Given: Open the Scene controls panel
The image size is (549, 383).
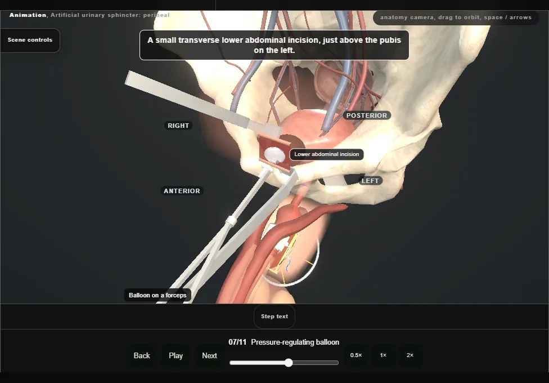Looking at the screenshot, I should point(30,41).
